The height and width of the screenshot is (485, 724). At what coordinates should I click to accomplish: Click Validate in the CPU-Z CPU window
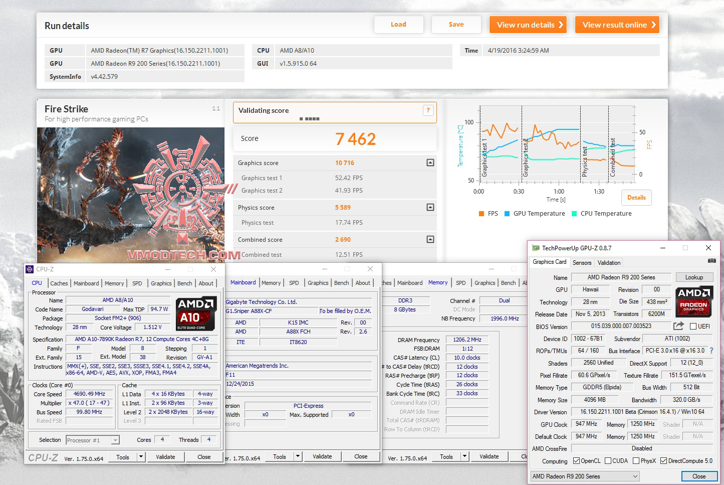click(165, 457)
